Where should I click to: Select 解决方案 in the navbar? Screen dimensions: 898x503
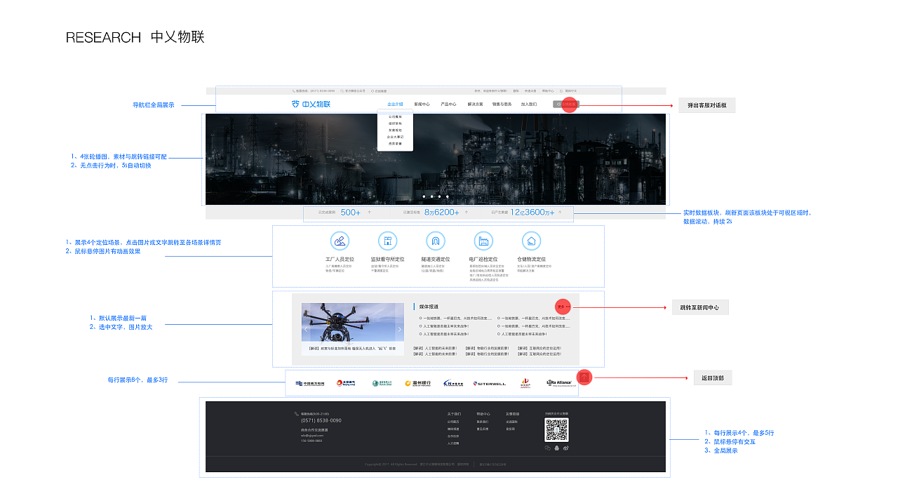click(475, 104)
